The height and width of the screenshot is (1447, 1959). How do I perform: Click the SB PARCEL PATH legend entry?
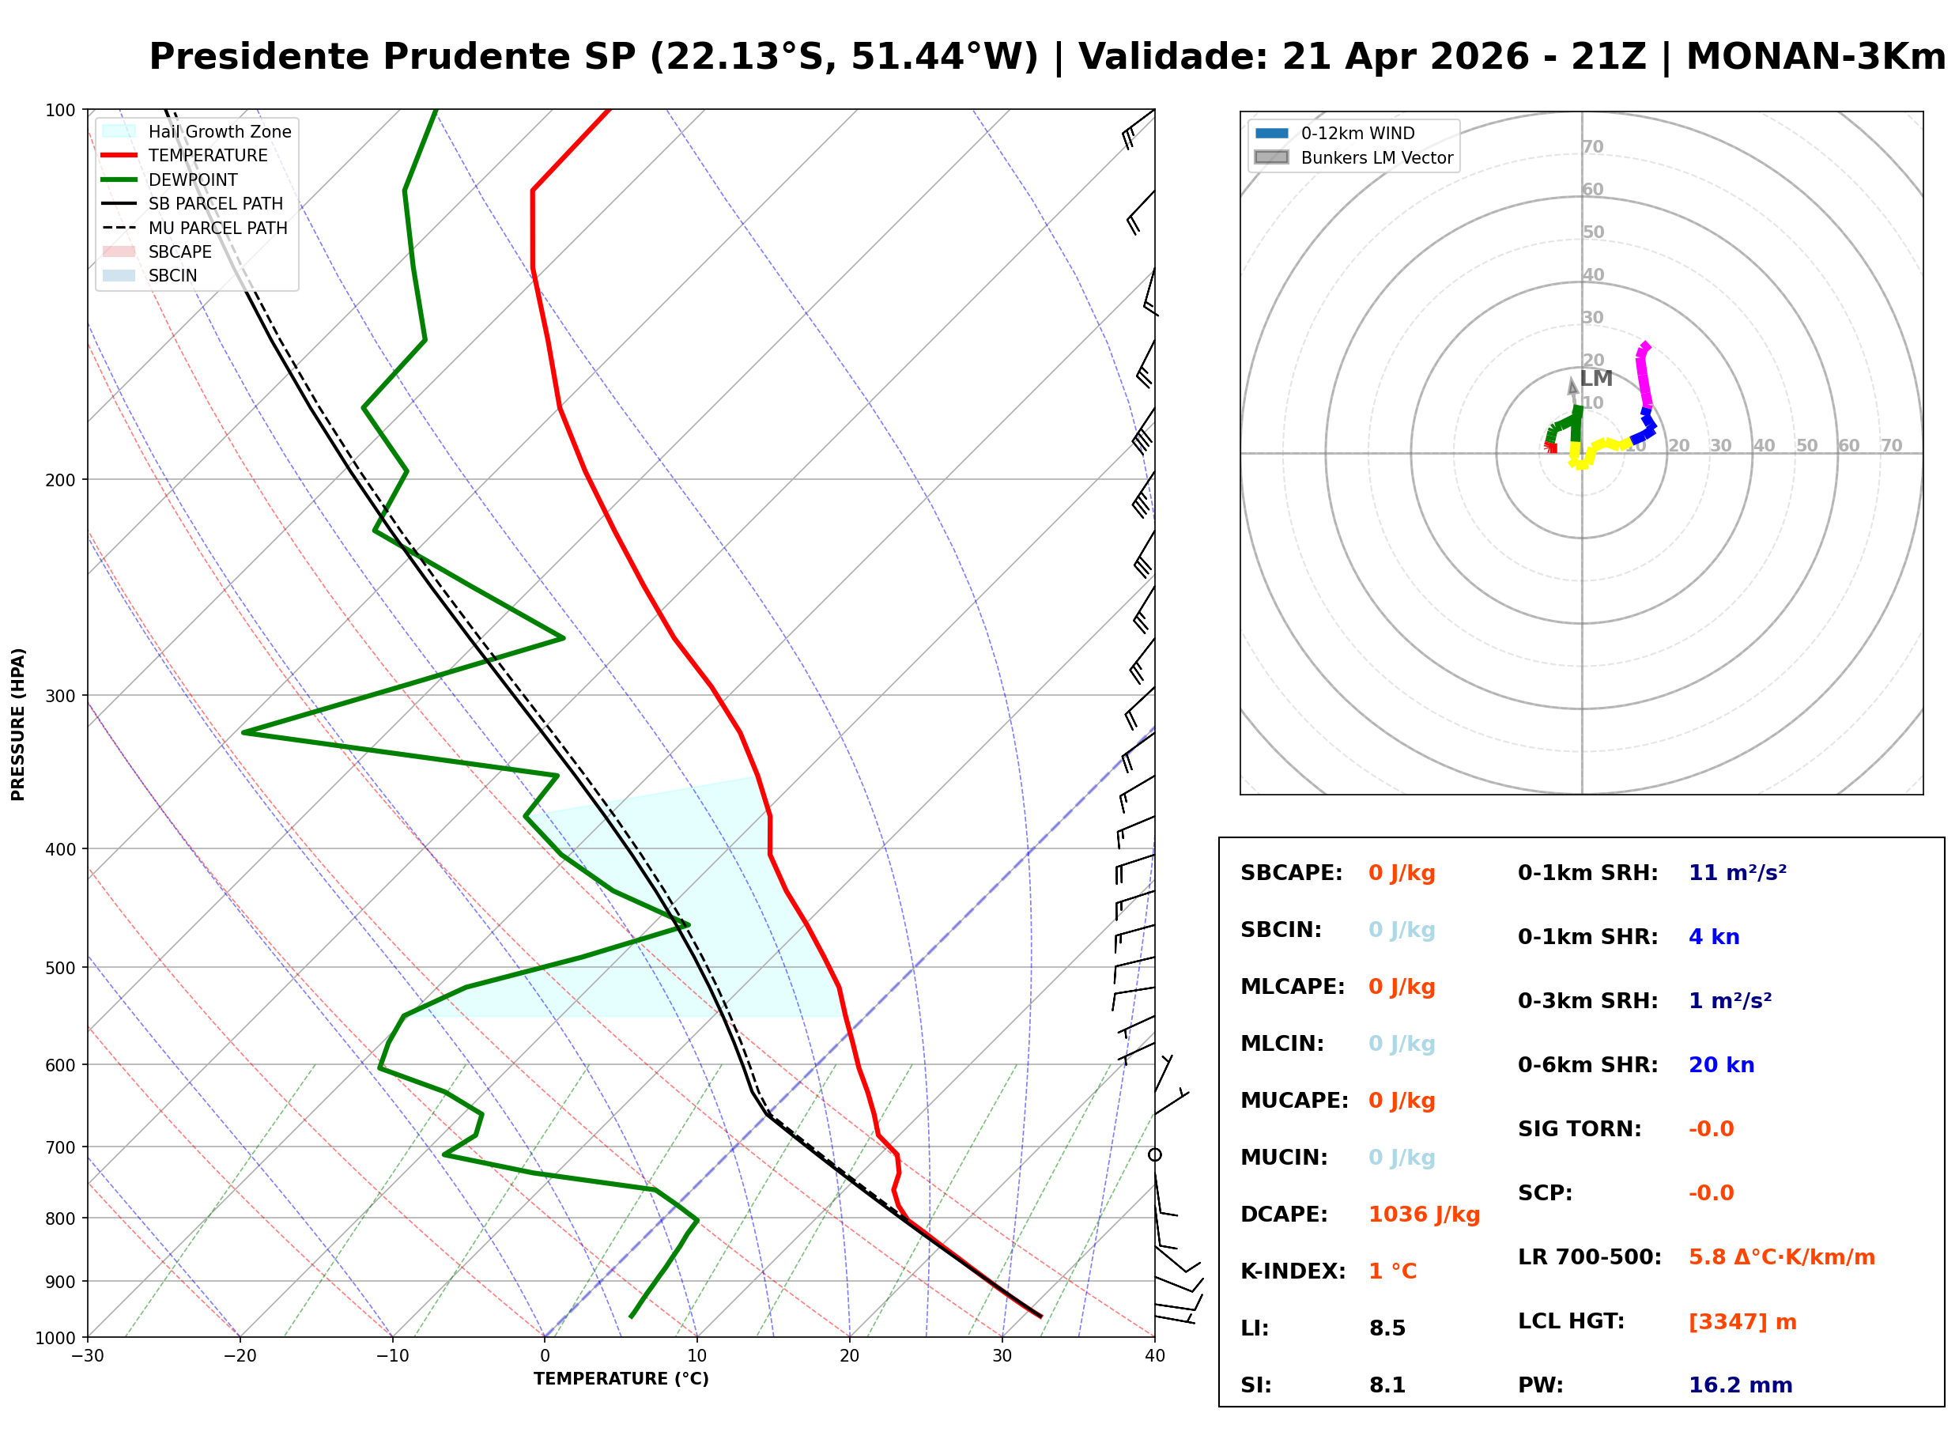tap(119, 204)
